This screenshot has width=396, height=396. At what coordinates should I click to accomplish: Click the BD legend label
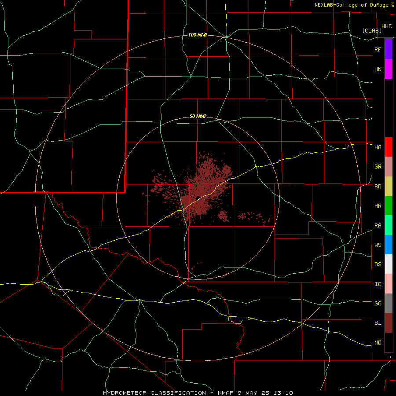click(x=378, y=187)
